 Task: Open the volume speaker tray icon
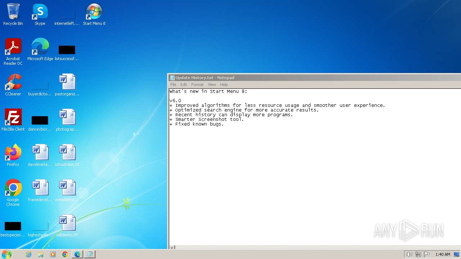409,254
